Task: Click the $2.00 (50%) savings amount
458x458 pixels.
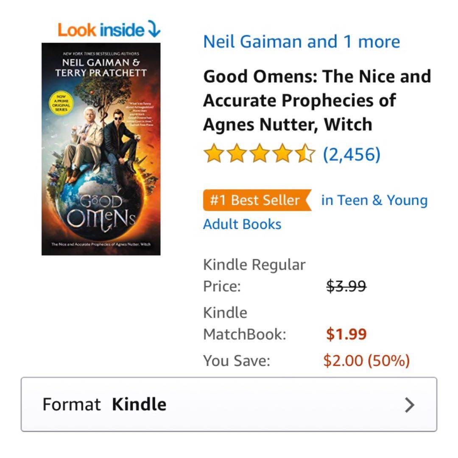Action: (366, 361)
